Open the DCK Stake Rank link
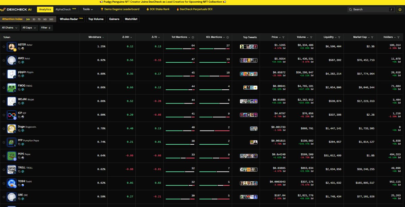Image resolution: width=405 pixels, height=207 pixels. point(159,9)
